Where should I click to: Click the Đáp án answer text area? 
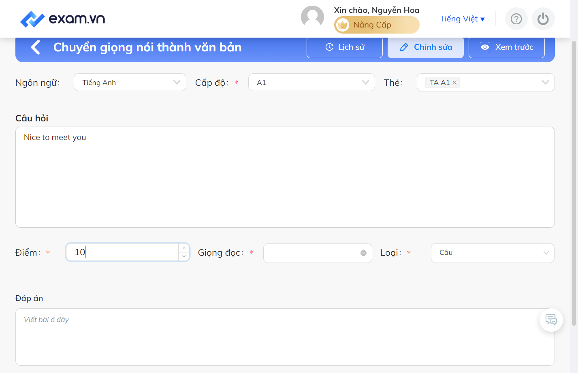pos(285,337)
